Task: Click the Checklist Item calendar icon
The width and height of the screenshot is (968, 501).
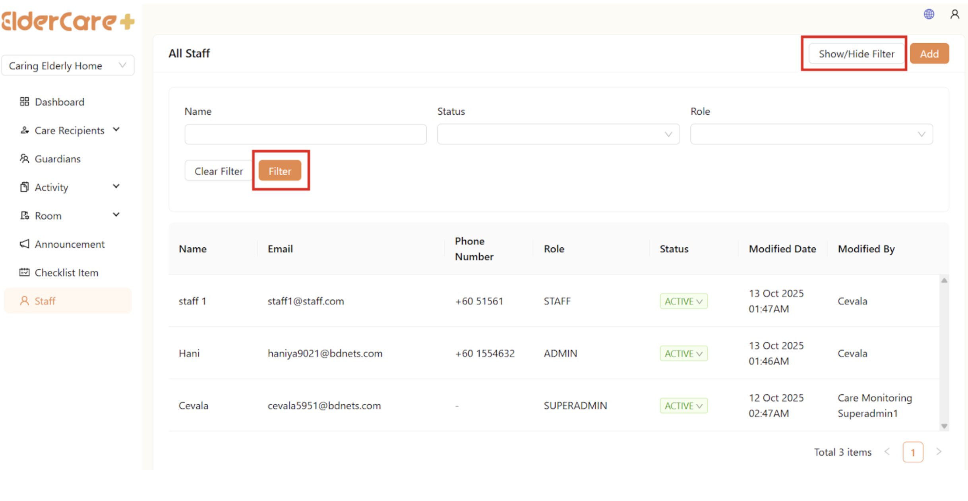Action: (x=24, y=272)
